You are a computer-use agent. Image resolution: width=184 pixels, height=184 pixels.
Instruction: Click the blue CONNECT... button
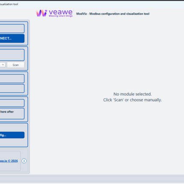click(x=12, y=38)
